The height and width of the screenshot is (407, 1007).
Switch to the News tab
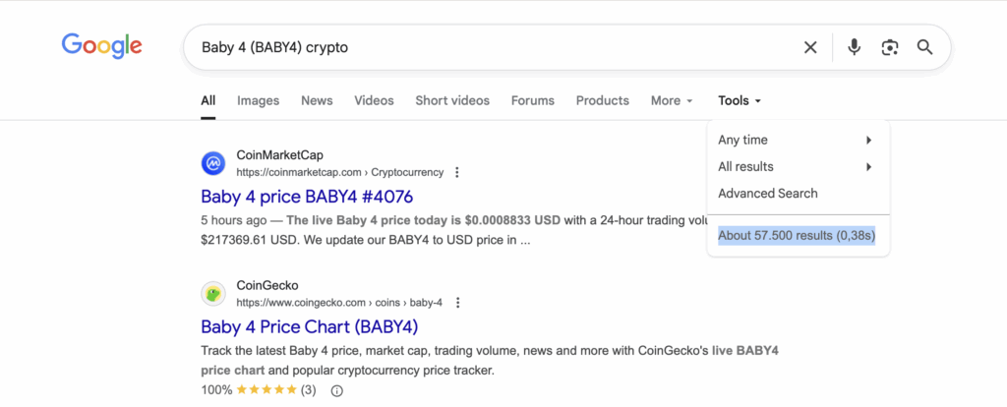coord(317,100)
